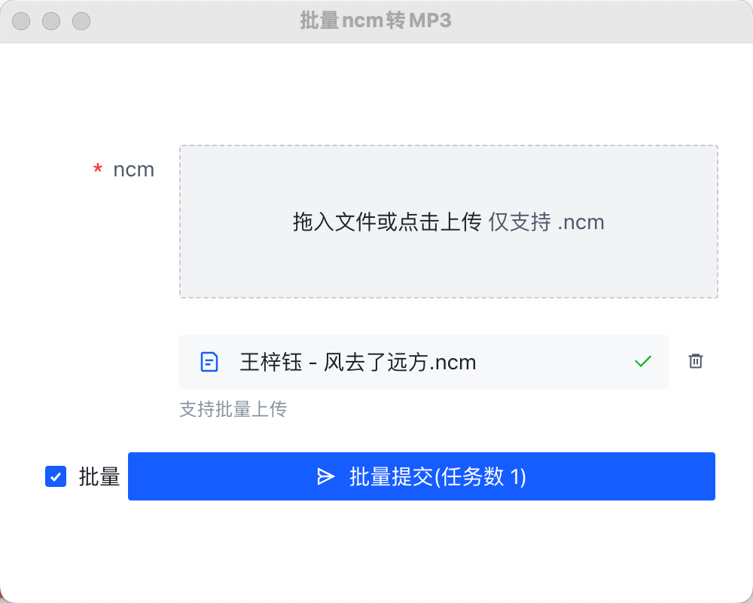Click the 仅支持 .ncm hint in dropzone
Image resolution: width=753 pixels, height=603 pixels.
click(547, 222)
